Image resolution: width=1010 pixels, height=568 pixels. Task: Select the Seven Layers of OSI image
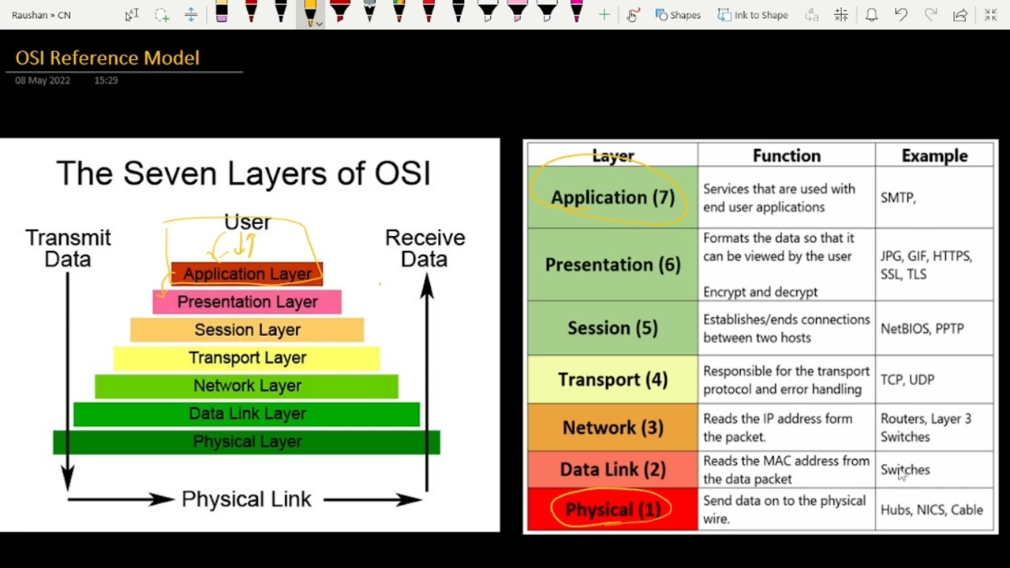click(x=249, y=335)
